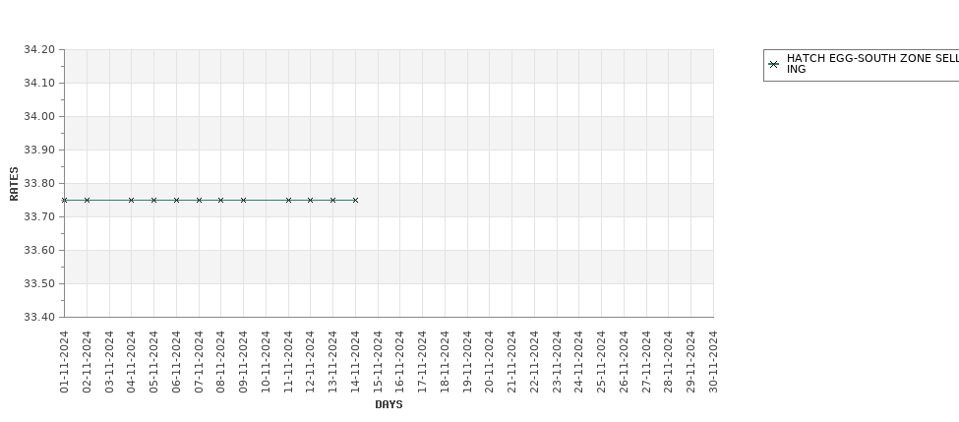
Task: Select the data point for 07-11-2024
Action: 199,200
